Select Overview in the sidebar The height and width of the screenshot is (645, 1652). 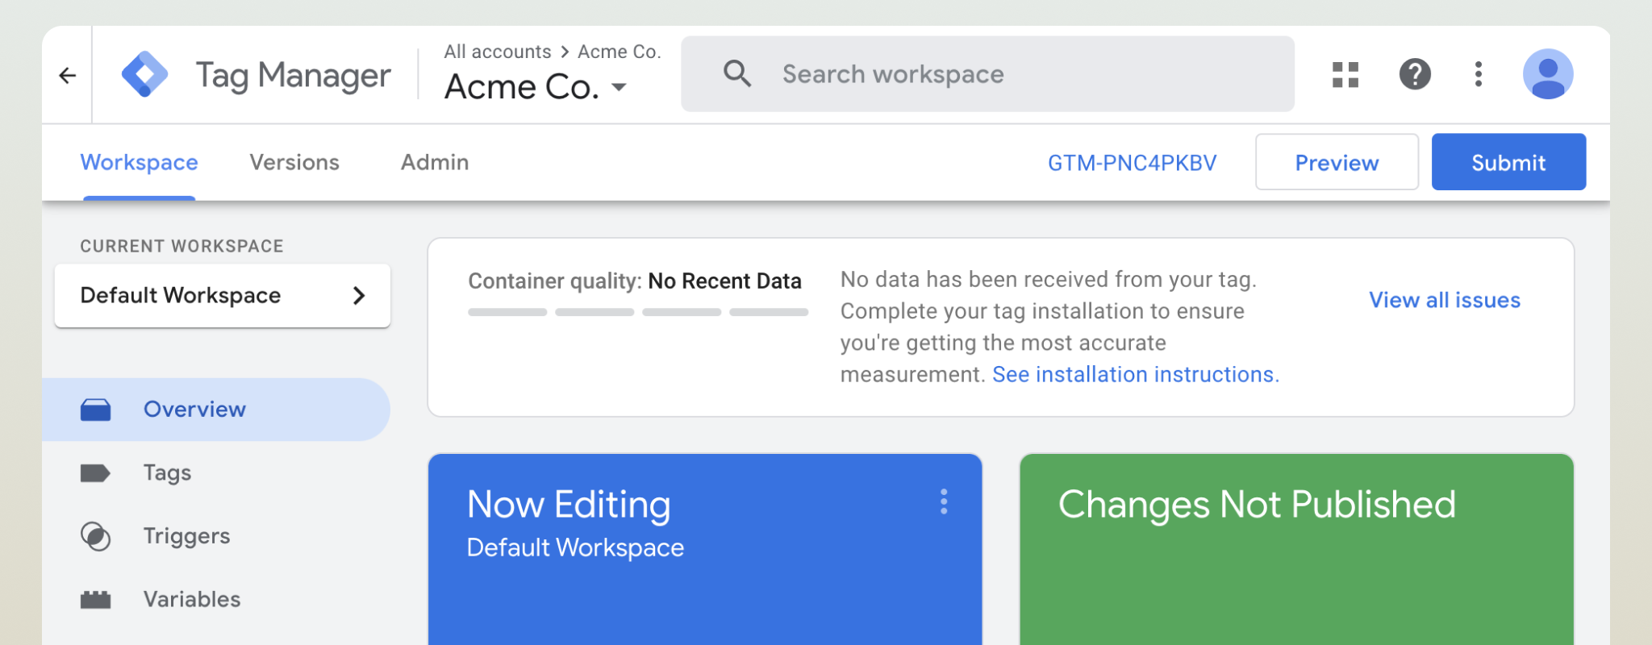216,410
